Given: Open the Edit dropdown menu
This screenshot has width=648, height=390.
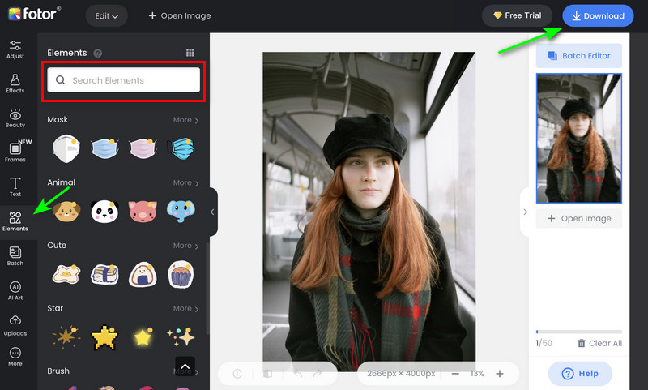Looking at the screenshot, I should pos(106,15).
